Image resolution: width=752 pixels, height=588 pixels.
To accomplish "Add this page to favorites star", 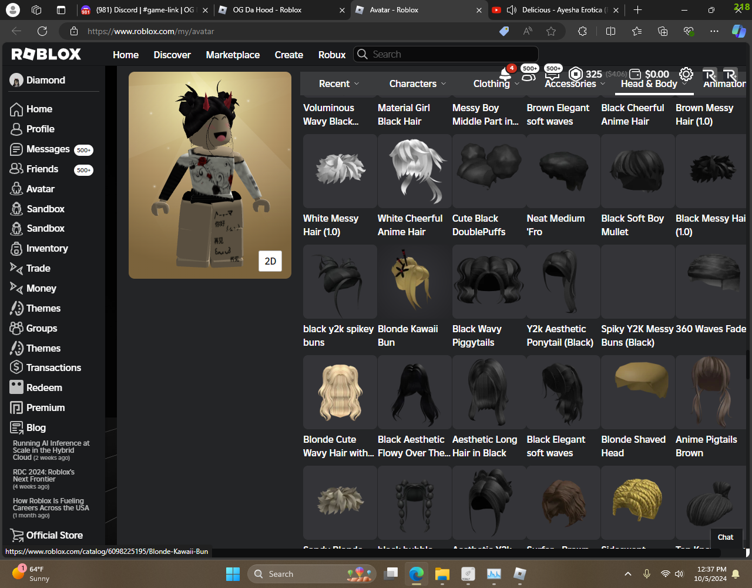I will click(x=551, y=31).
